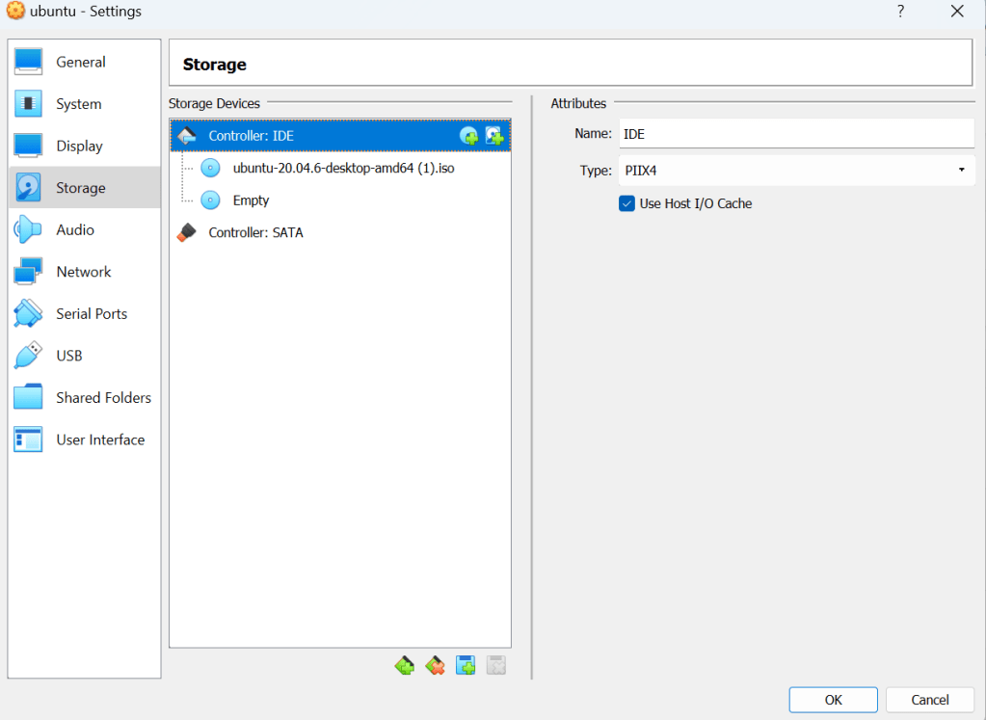The width and height of the screenshot is (986, 720).
Task: Click the controller Name field containing IDE
Action: 795,134
